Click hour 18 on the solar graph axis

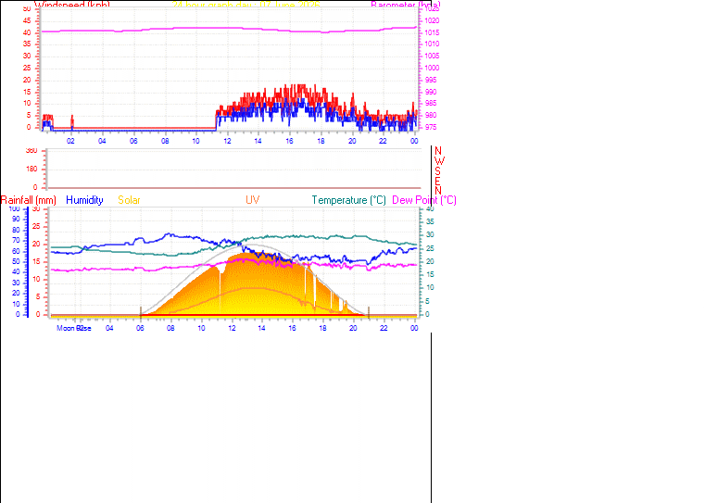coord(322,328)
